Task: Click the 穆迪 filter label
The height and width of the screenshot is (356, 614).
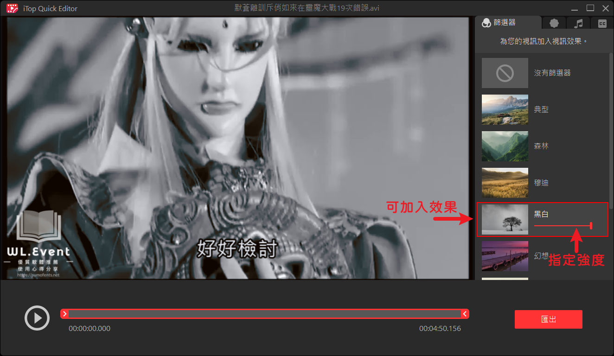Action: tap(541, 183)
